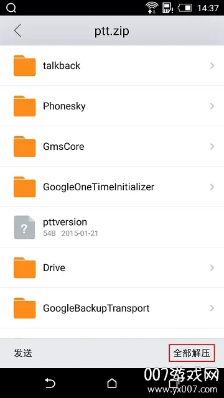The width and height of the screenshot is (224, 398).
Task: Tap the Android back navigation icon
Action: (x=50, y=383)
